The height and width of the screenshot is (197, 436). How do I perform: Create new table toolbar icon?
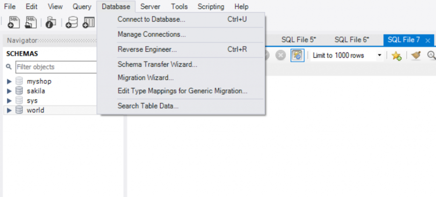pyautogui.click(x=89, y=23)
